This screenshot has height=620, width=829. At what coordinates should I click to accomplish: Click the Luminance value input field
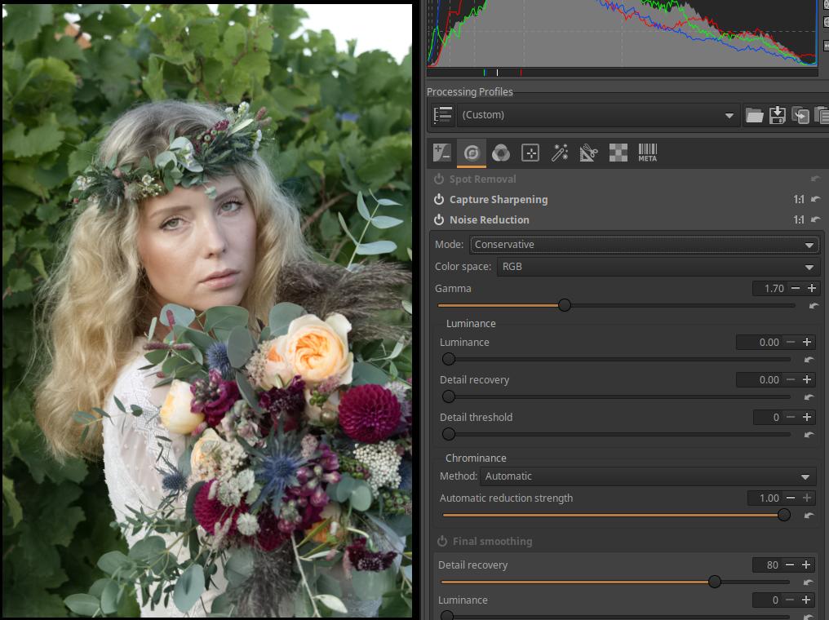[x=760, y=343]
